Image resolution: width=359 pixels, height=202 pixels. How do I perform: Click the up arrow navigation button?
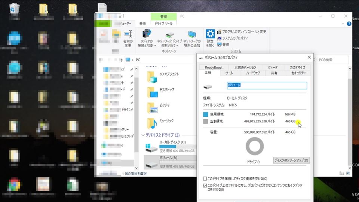click(121, 60)
